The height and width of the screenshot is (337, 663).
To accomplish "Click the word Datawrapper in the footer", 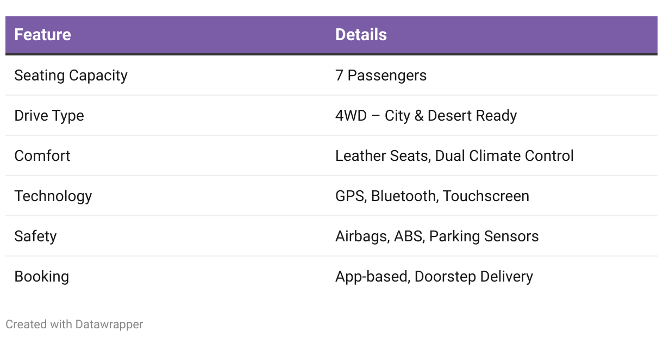I will pyautogui.click(x=109, y=324).
